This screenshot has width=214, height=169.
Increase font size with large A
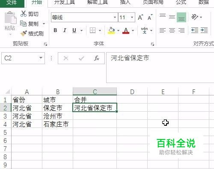pos(141,18)
